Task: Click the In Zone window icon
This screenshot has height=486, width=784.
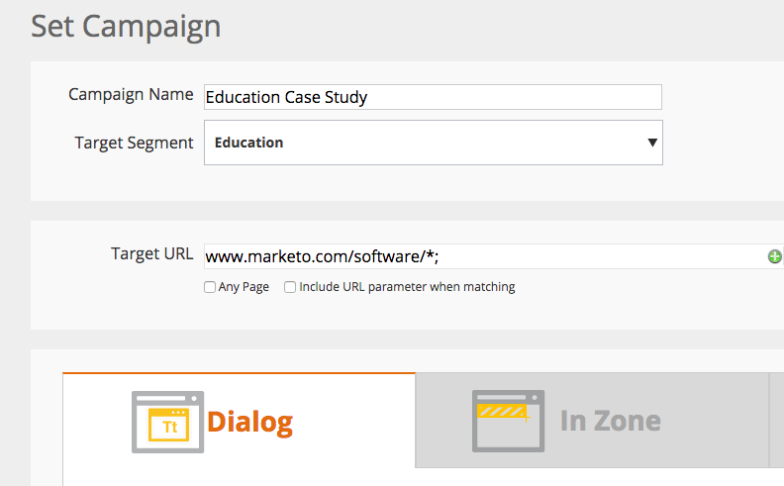Action: tap(508, 421)
